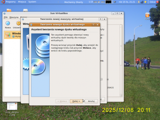Select the Windows virtual machine entry
The height and width of the screenshot is (120, 160).
(x=12, y=35)
